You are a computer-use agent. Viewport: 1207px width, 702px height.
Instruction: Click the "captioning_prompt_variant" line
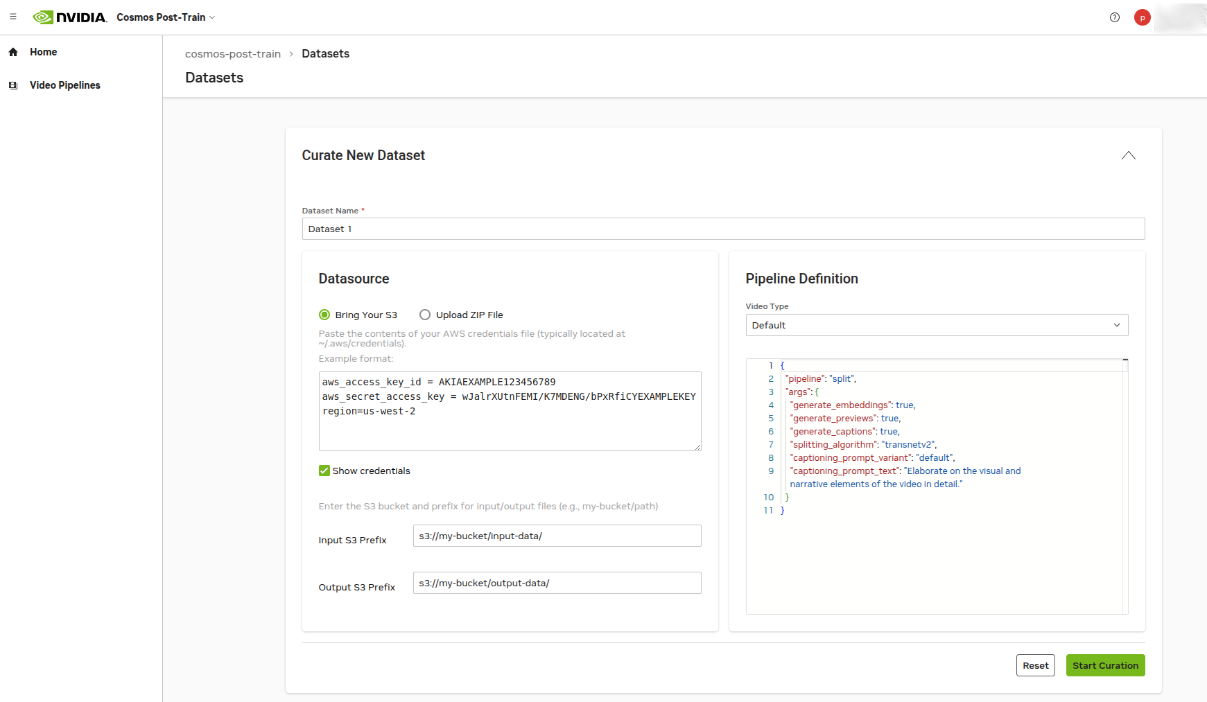click(x=872, y=457)
